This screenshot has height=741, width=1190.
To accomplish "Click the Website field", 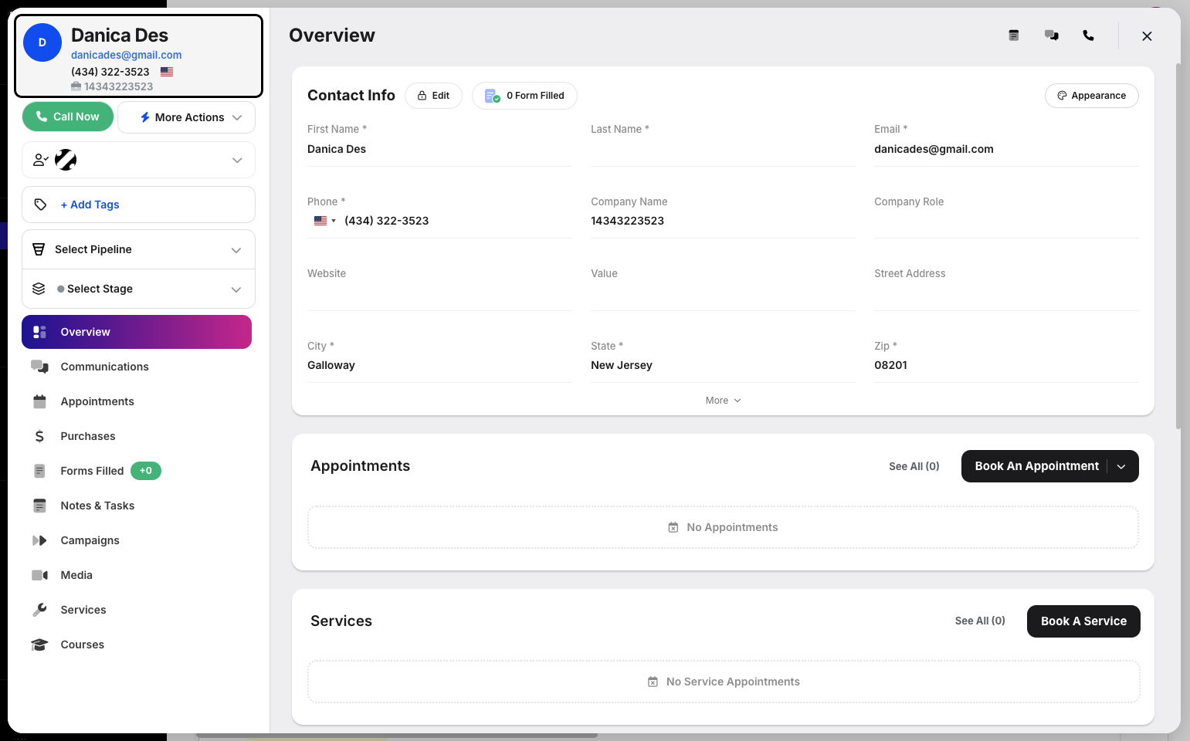I will click(439, 293).
